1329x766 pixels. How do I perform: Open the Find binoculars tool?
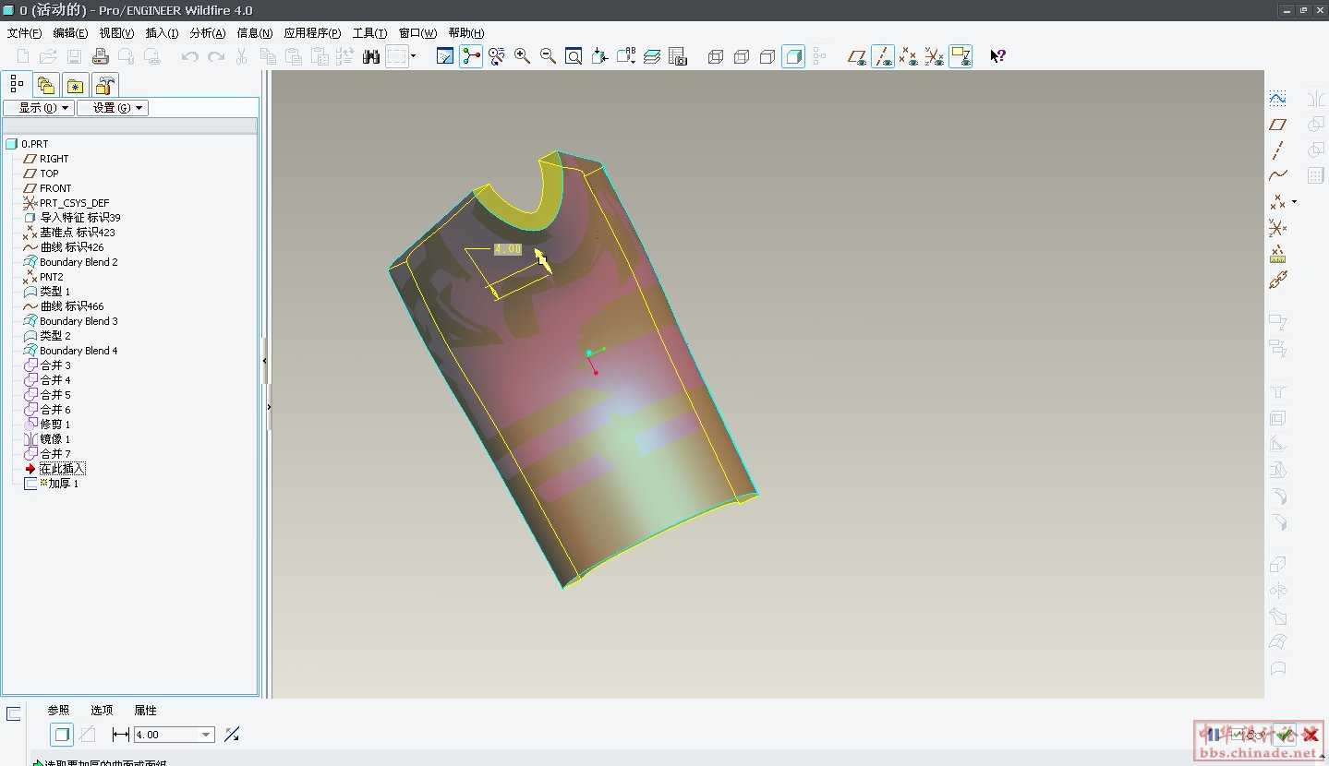coord(371,56)
